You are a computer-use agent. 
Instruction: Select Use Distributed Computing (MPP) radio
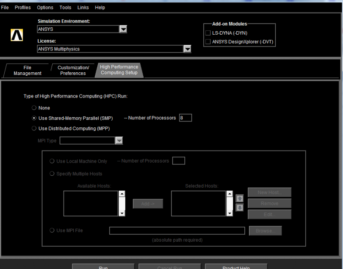34,128
